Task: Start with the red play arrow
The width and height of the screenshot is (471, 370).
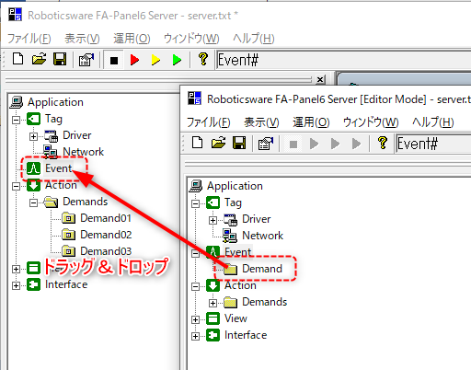Action: [x=134, y=60]
